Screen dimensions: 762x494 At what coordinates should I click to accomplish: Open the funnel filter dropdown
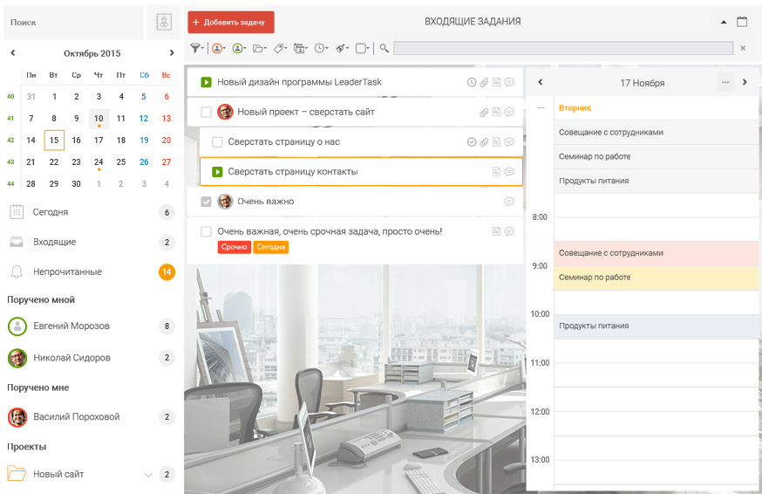(197, 48)
